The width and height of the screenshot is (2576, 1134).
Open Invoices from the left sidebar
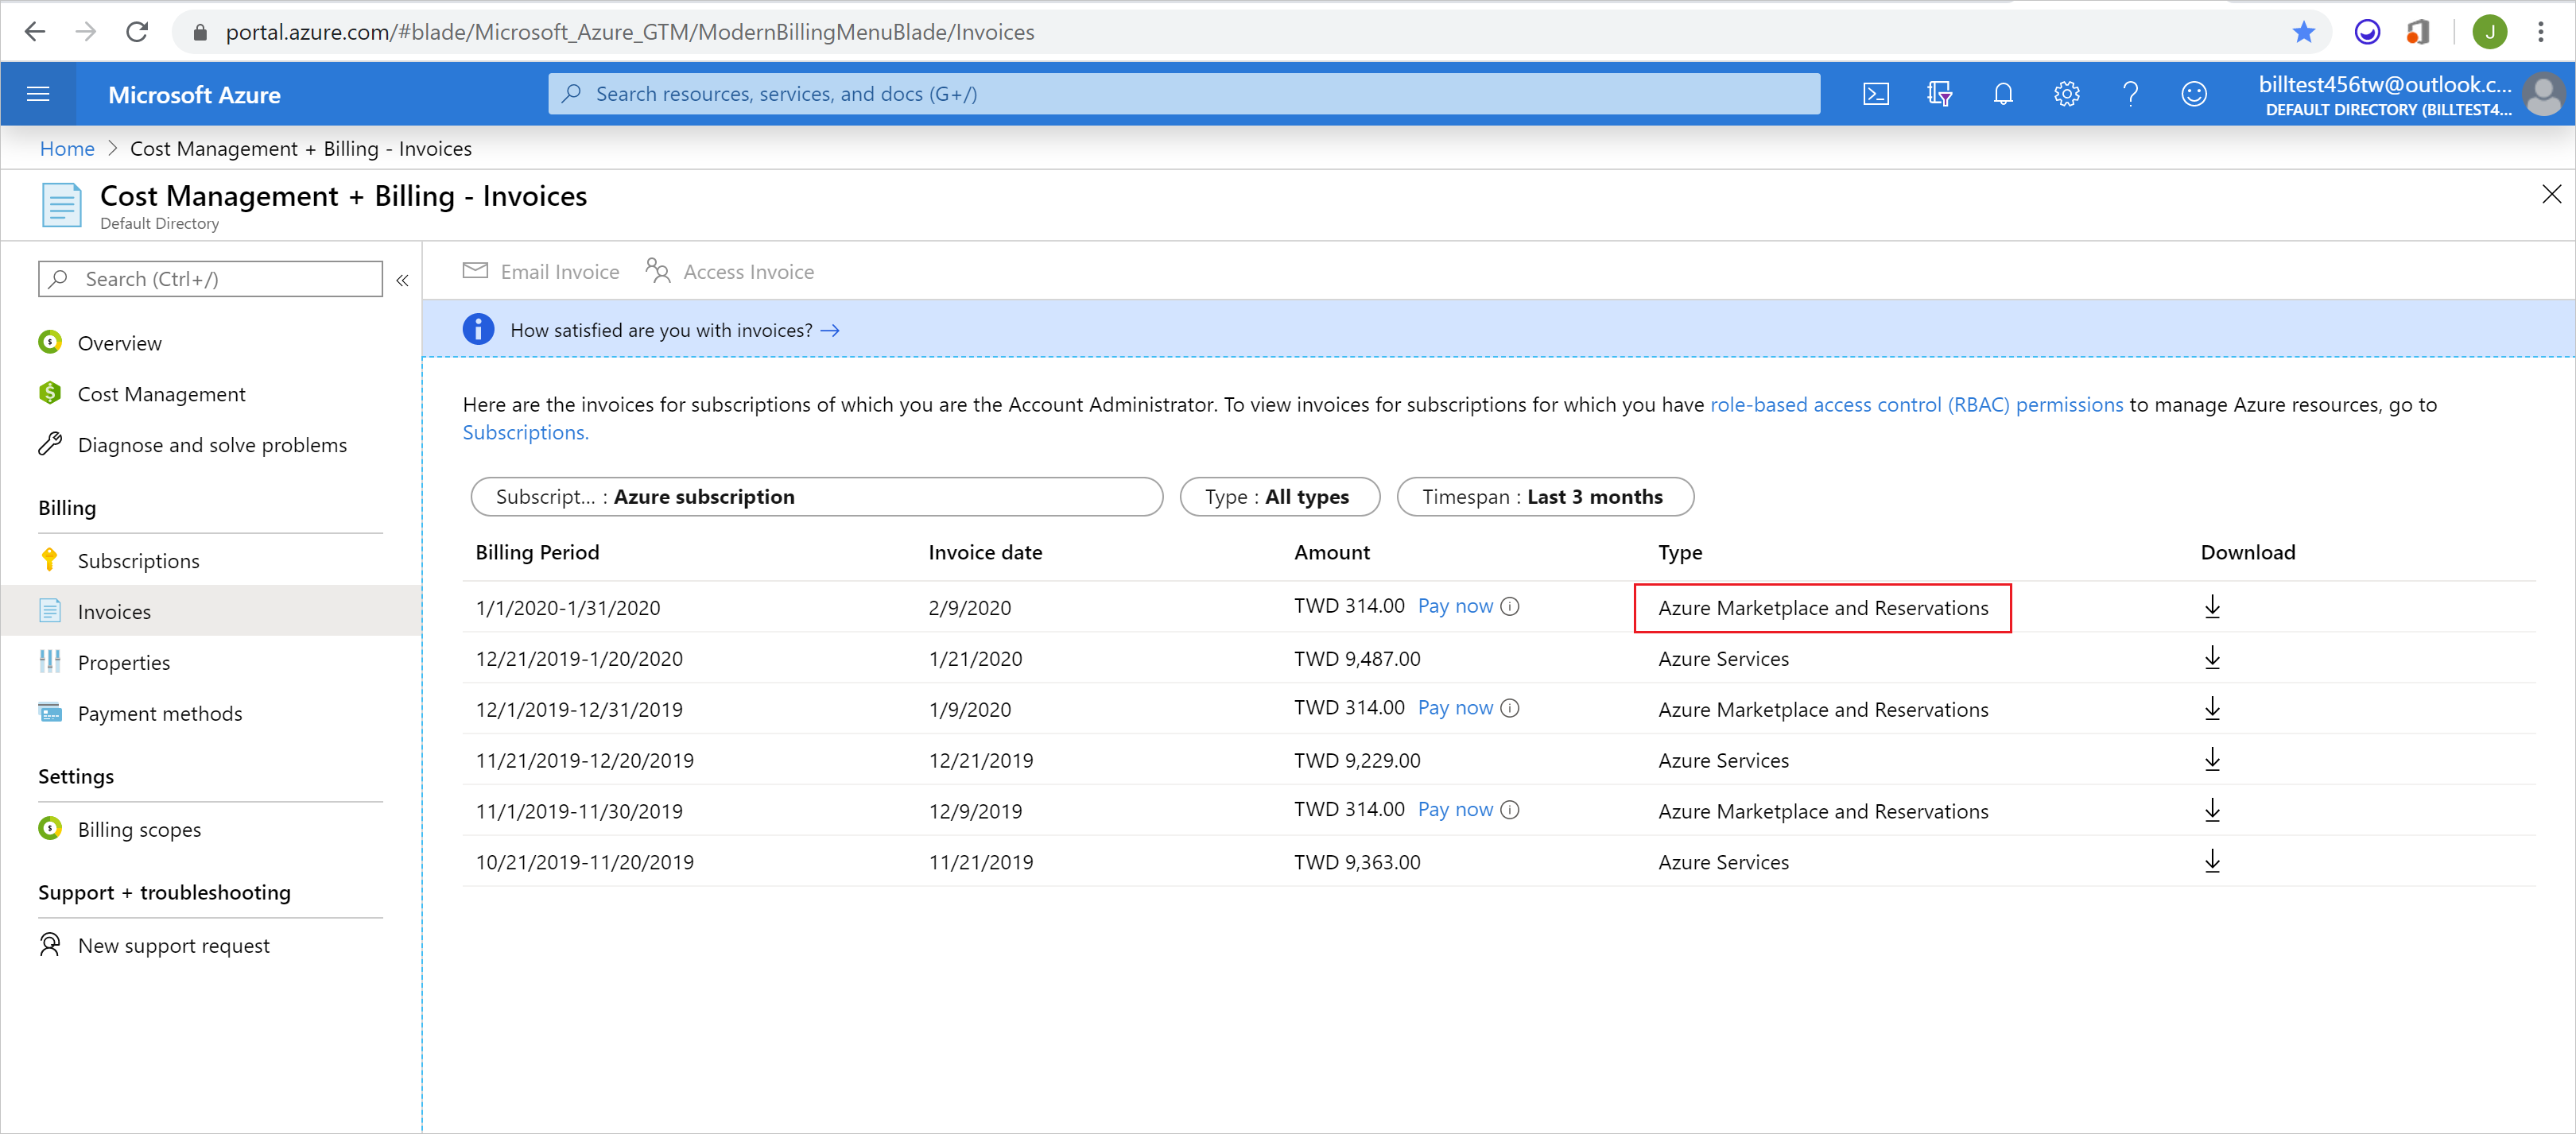pos(115,609)
